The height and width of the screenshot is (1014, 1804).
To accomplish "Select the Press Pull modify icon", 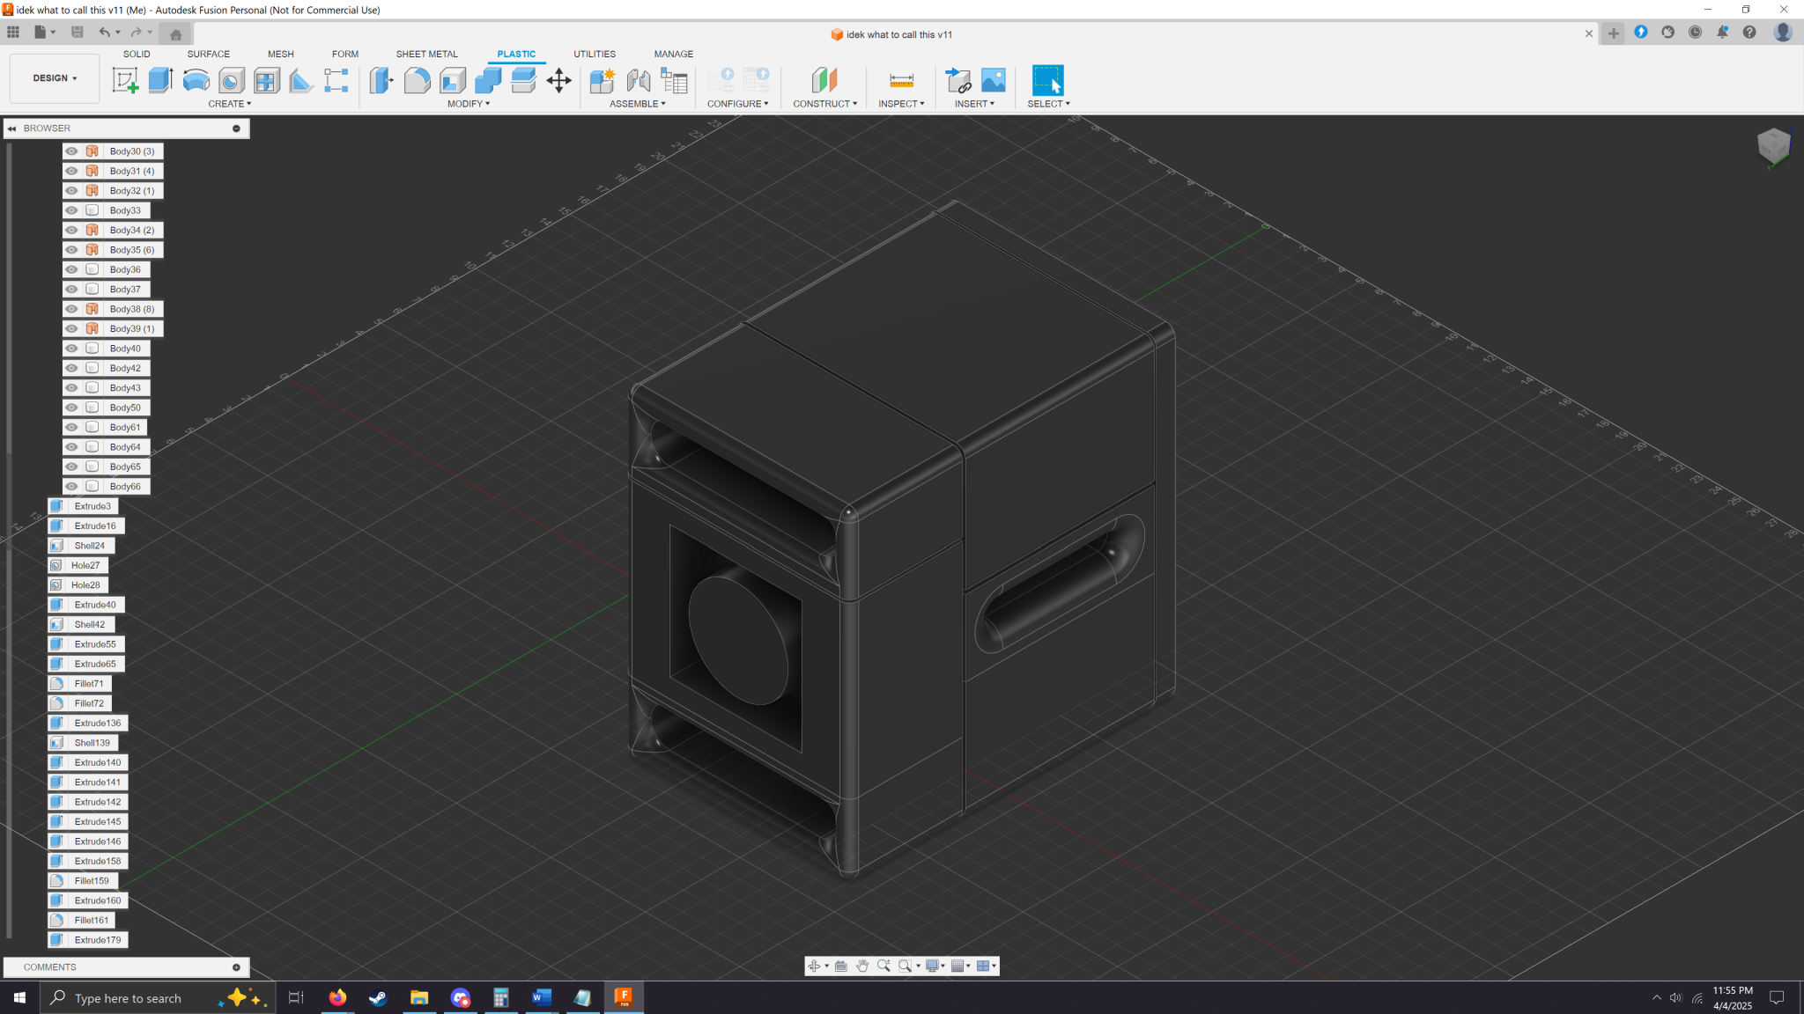I will point(381,80).
